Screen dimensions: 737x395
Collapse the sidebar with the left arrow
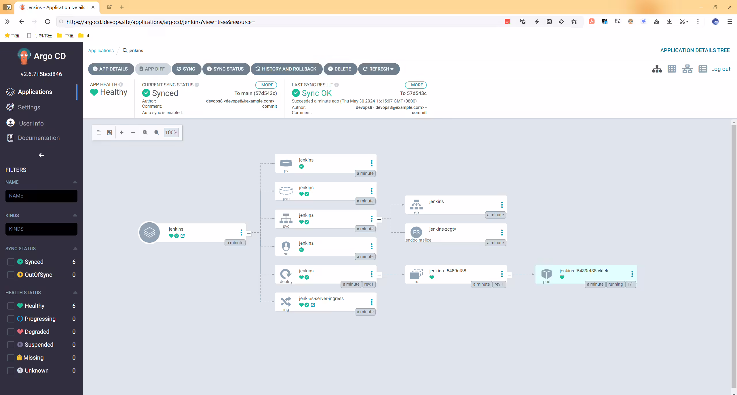click(x=41, y=155)
